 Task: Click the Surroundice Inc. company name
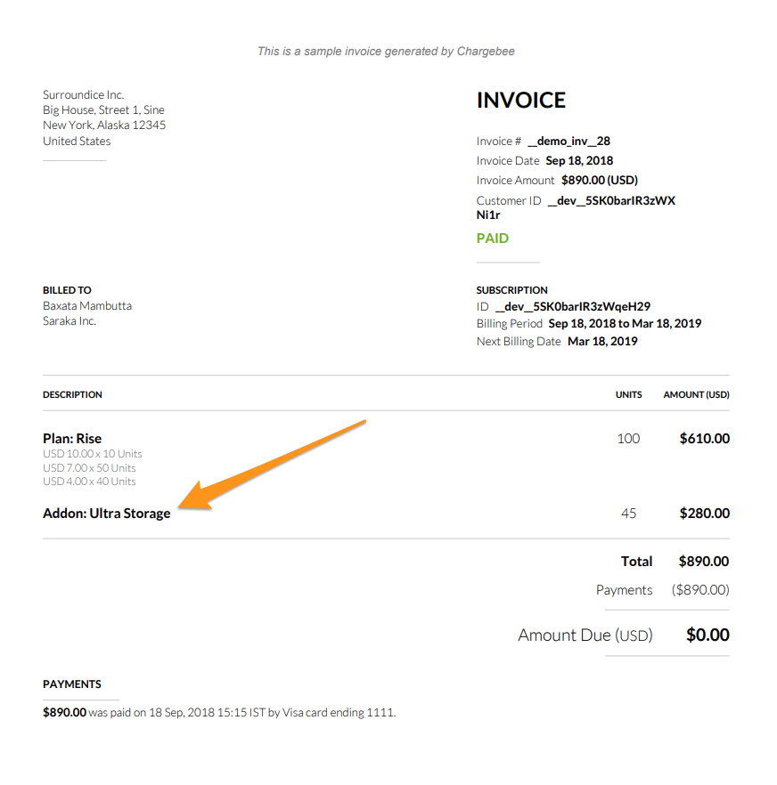[x=84, y=95]
